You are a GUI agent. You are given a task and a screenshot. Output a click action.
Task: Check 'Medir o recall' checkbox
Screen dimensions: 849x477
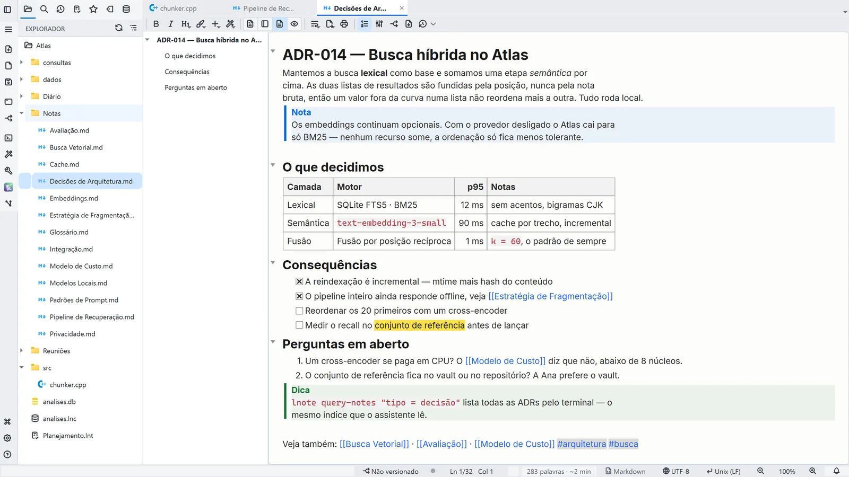click(x=299, y=325)
